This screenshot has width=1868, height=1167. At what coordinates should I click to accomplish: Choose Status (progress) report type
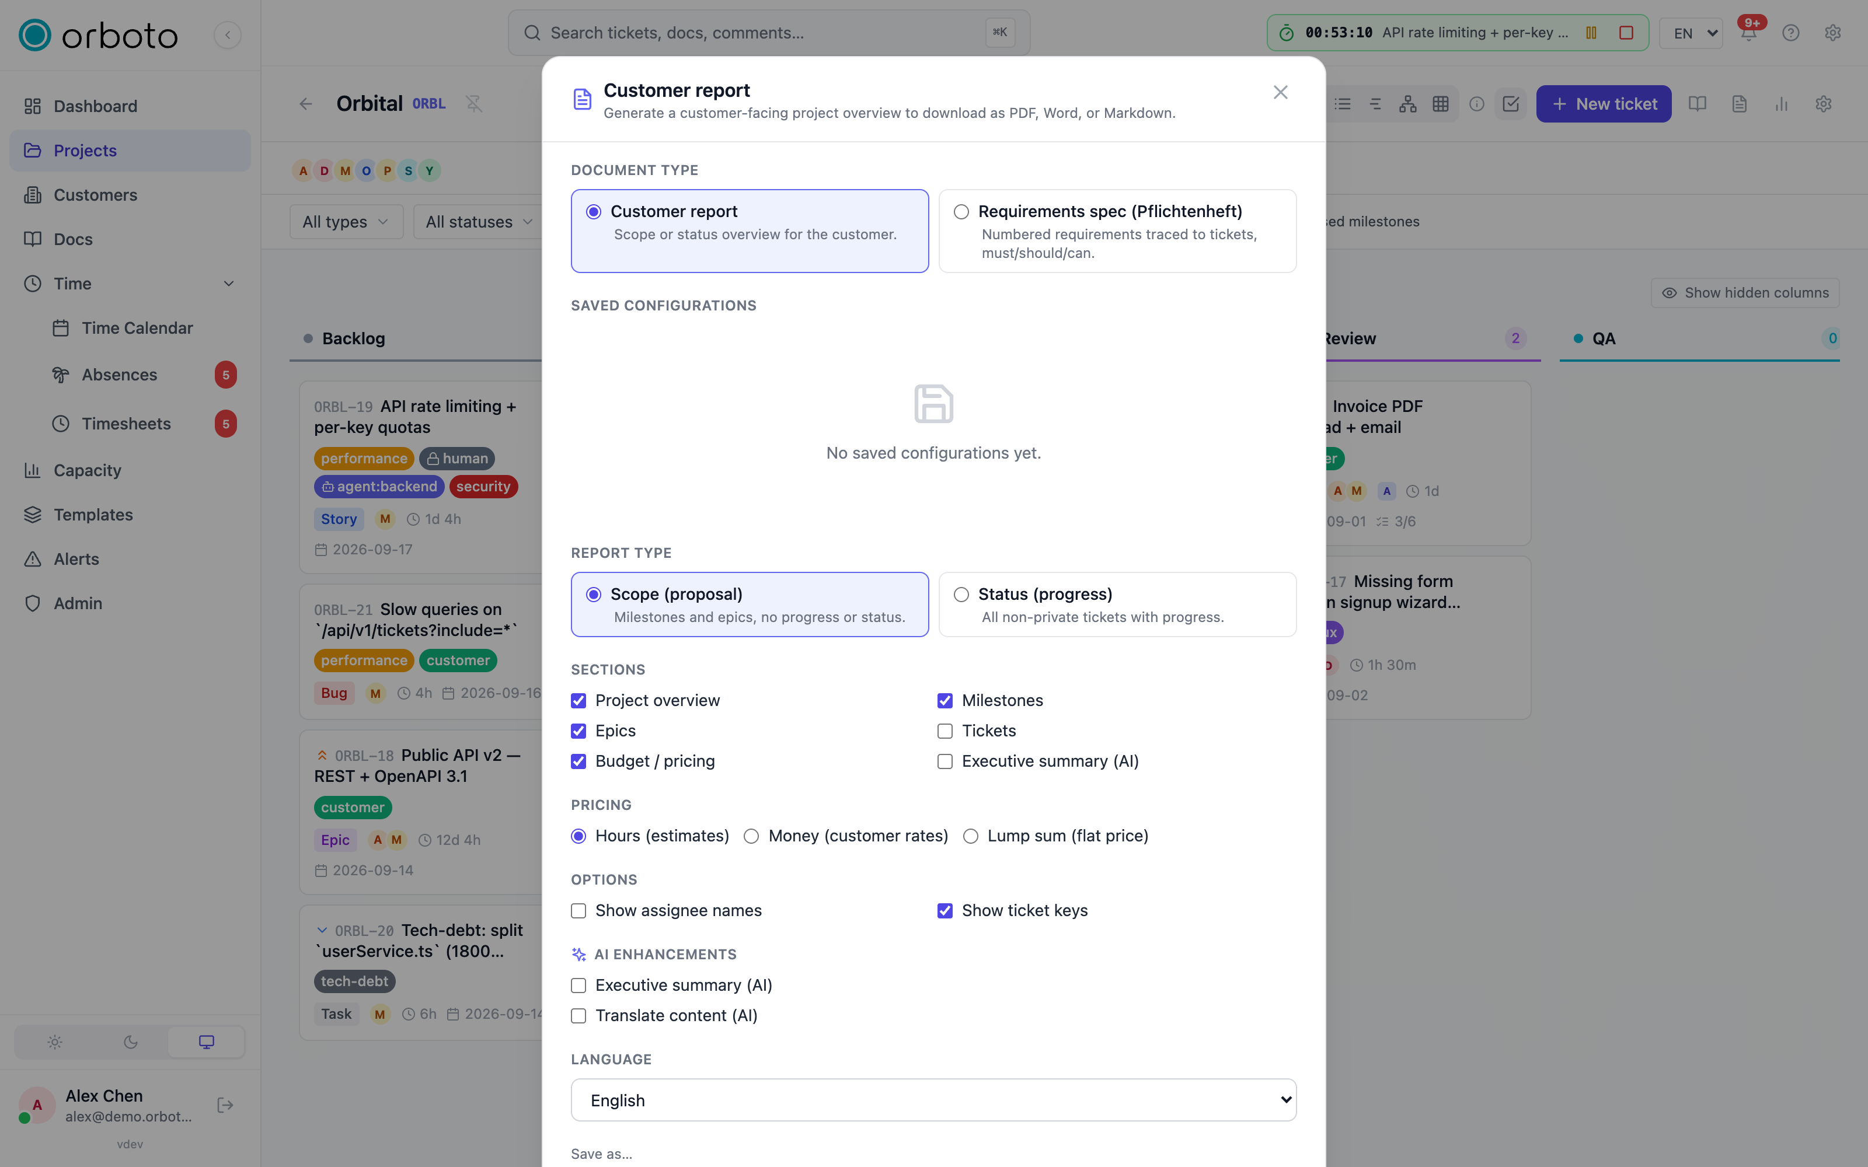coord(1117,605)
